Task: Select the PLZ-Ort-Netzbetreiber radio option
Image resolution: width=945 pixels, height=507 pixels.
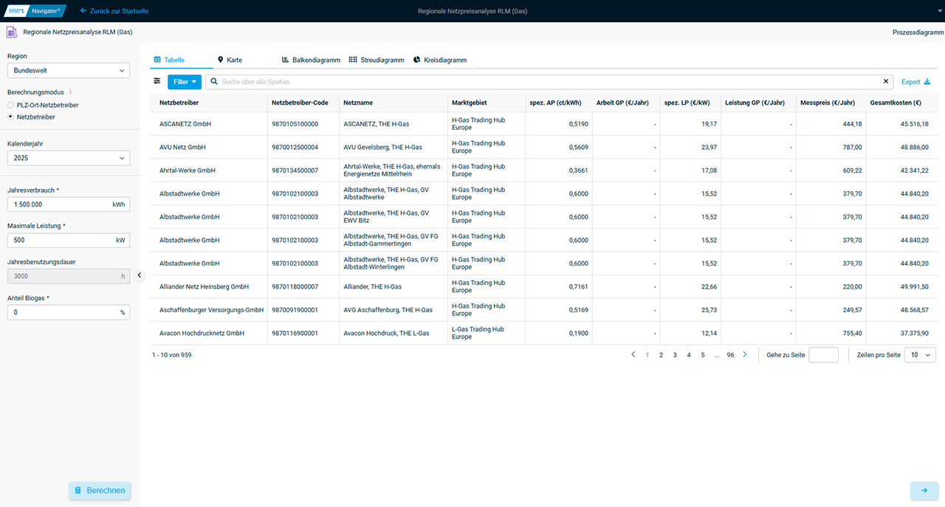Action: [10, 106]
